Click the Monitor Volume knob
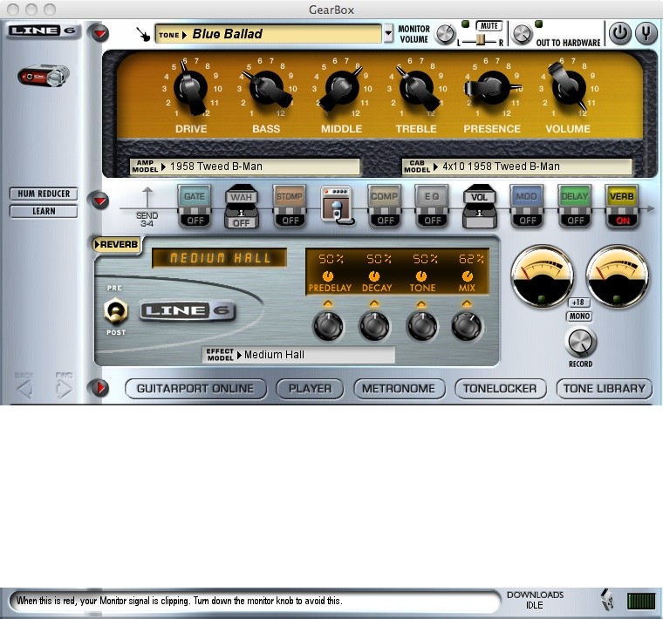This screenshot has width=663, height=619. (x=445, y=34)
